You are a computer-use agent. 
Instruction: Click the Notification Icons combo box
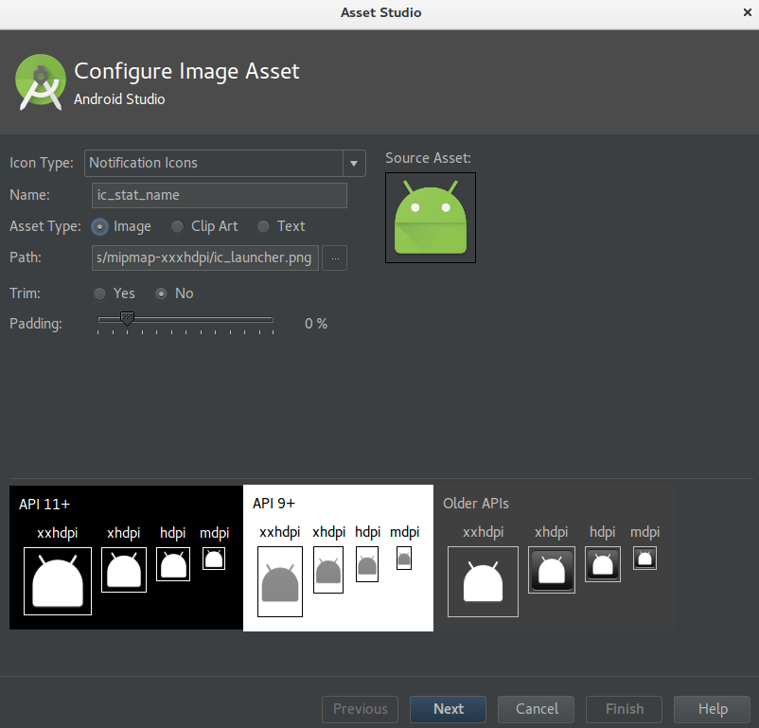coord(224,163)
